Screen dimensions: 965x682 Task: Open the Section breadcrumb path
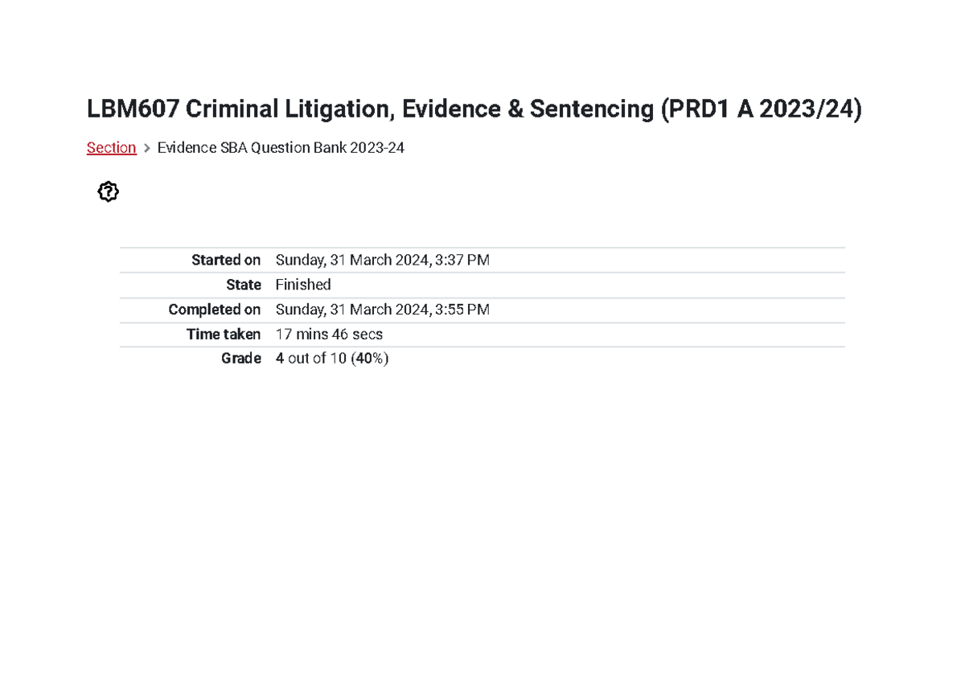111,147
